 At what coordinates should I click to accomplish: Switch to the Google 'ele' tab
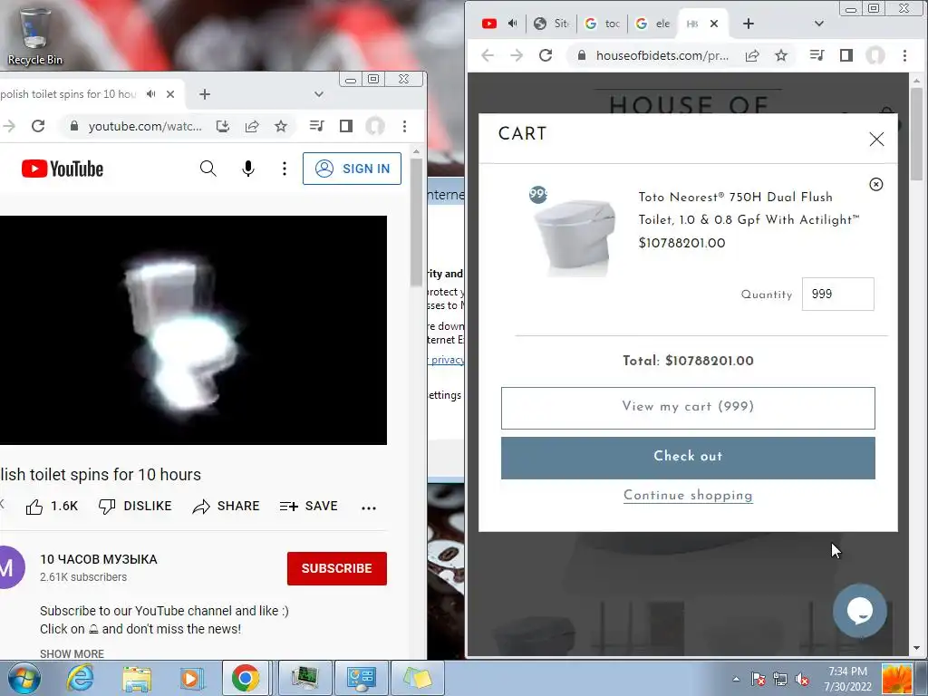coord(653,24)
